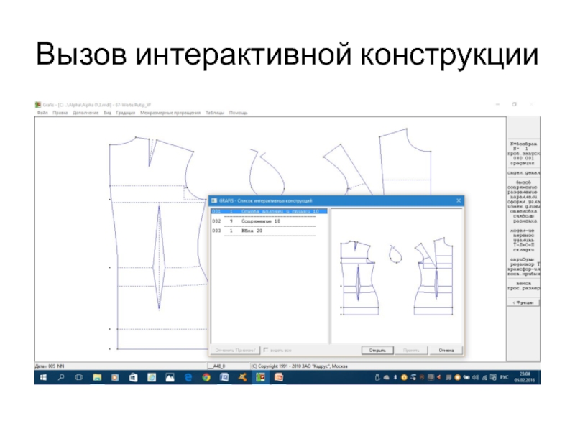
Task: Select 'сопряжение' in the right function panel
Action: click(x=523, y=187)
